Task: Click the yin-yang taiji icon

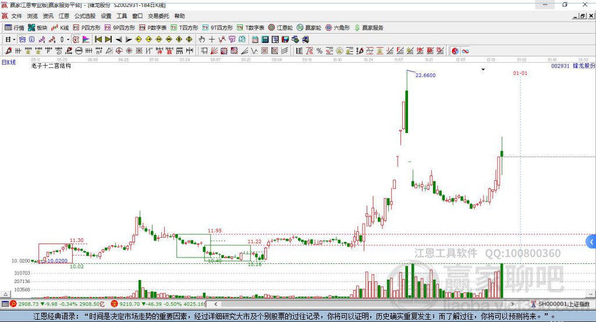Action: pos(455,51)
